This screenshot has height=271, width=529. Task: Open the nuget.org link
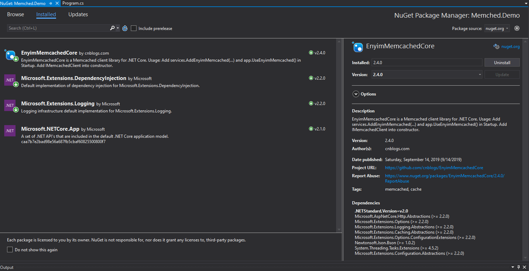click(511, 47)
